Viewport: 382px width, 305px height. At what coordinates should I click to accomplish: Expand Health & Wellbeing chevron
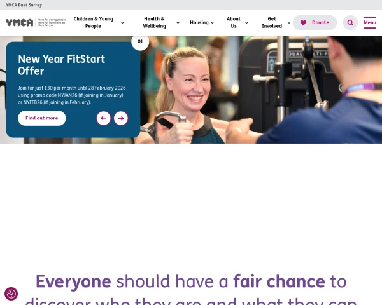tap(178, 23)
